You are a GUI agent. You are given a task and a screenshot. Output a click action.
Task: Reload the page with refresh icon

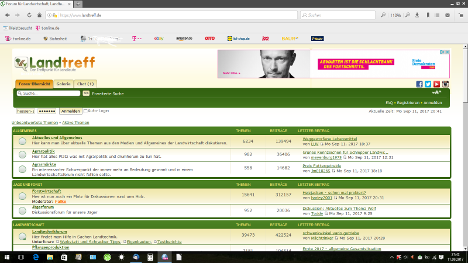pyautogui.click(x=29, y=15)
